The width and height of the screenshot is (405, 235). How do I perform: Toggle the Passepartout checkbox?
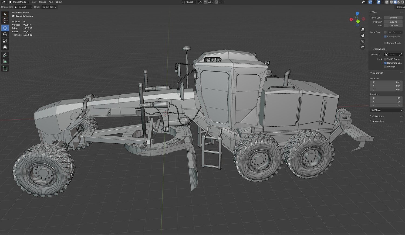pyautogui.click(x=385, y=36)
